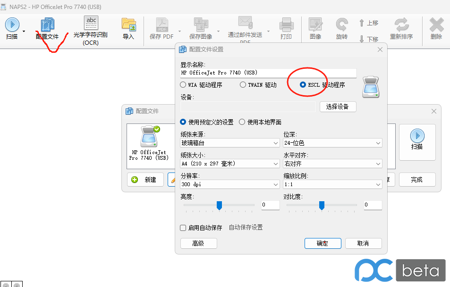Open 光学字符识别 (OCR) settings

pyautogui.click(x=91, y=31)
